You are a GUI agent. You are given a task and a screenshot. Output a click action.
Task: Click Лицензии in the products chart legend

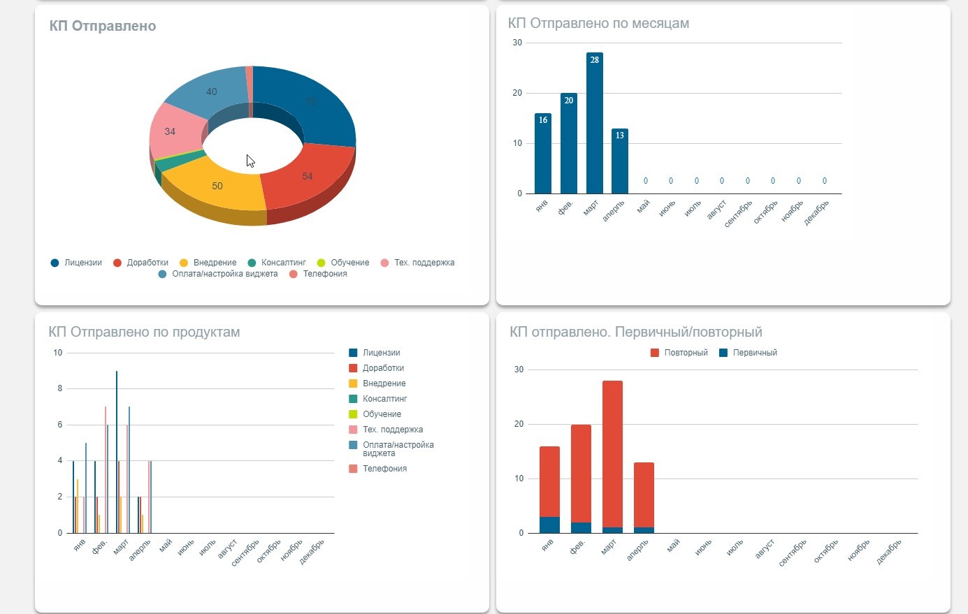[x=375, y=353]
